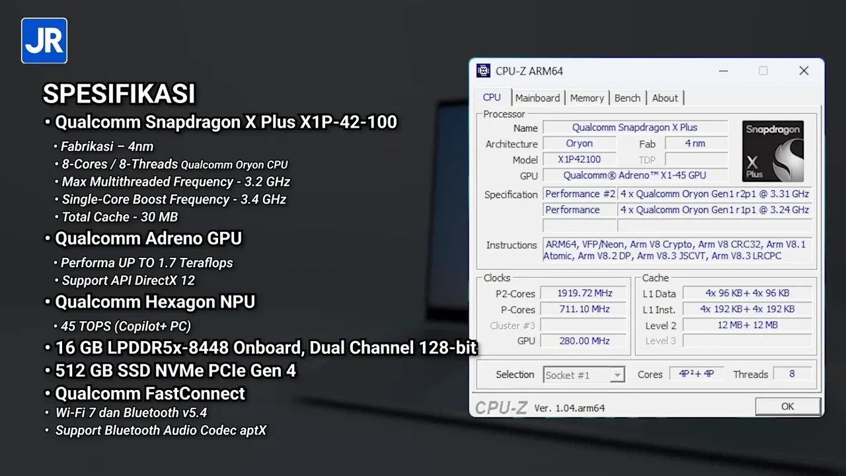Viewport: 846px width, 476px height.
Task: Click the Threads value 8
Action: [x=792, y=374]
